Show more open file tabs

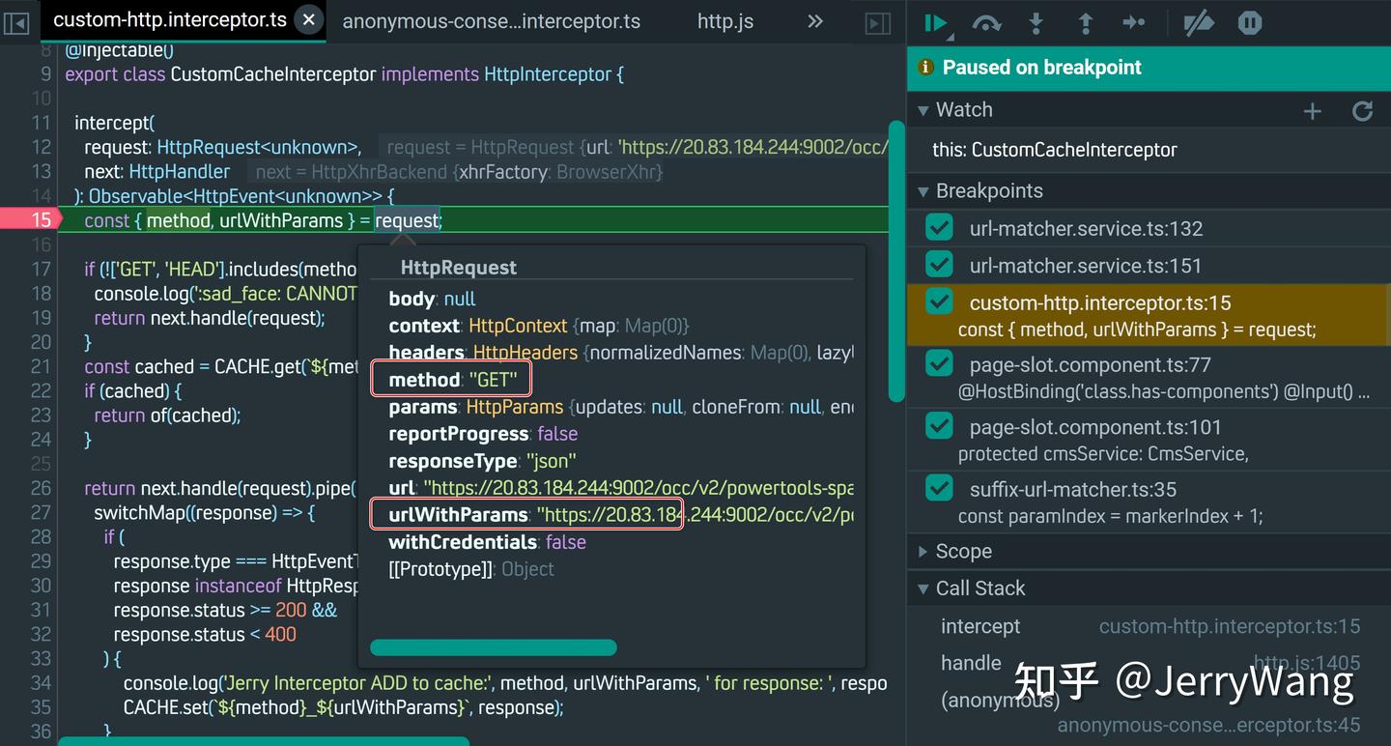(x=814, y=21)
